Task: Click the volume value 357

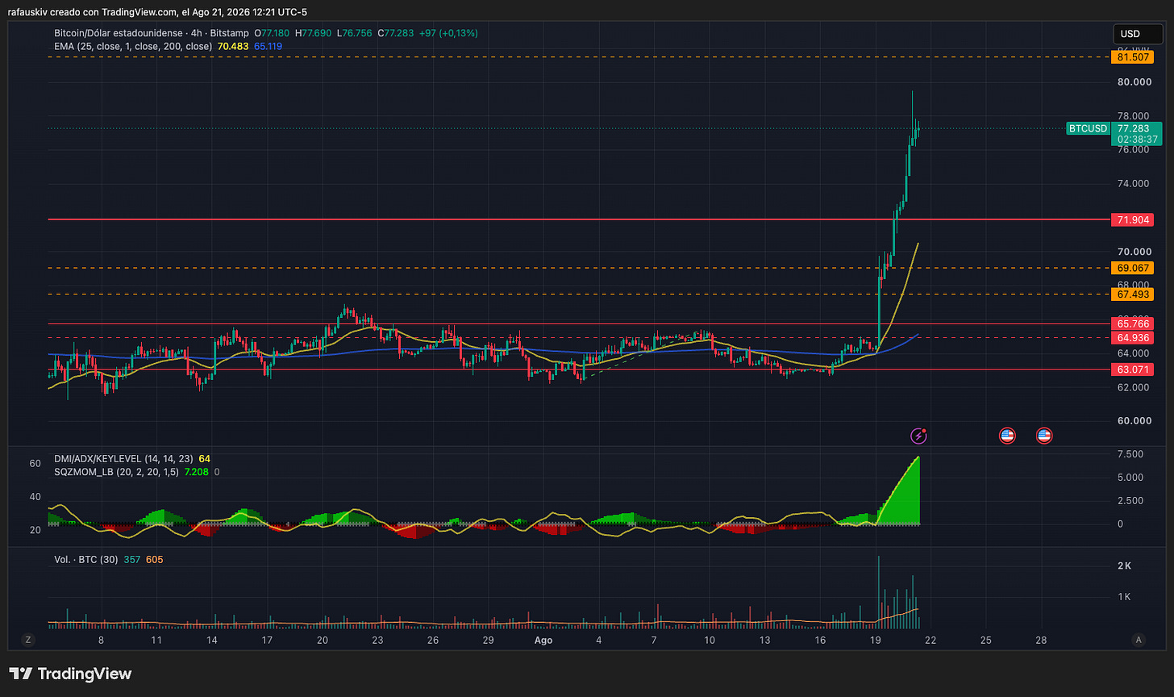Action: coord(132,559)
